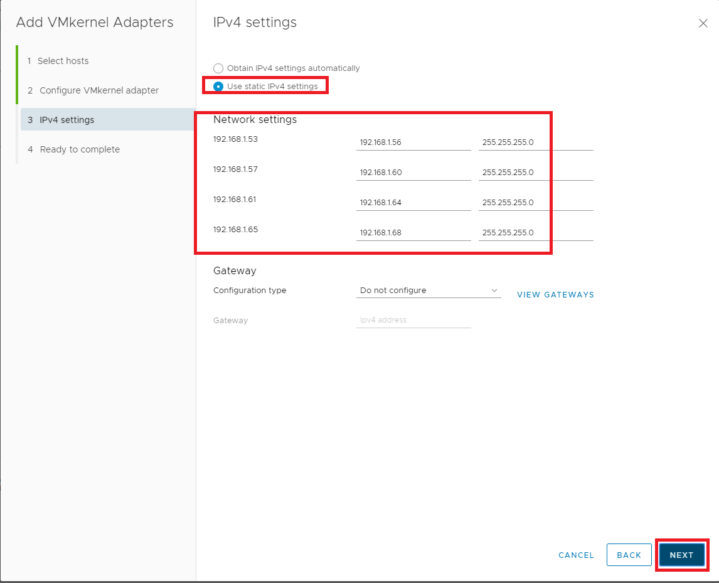Click the Gateway IPv4 address field
This screenshot has width=719, height=583.
pyautogui.click(x=413, y=320)
